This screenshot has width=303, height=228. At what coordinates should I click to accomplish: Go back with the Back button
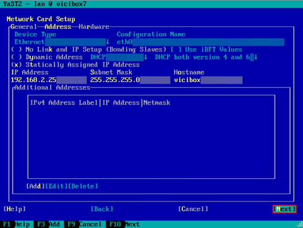tap(102, 209)
